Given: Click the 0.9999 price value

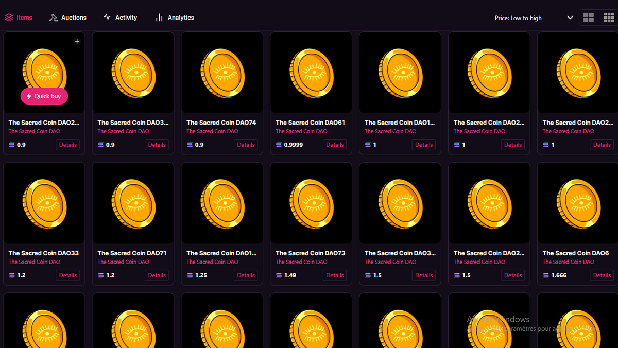Looking at the screenshot, I should (x=294, y=145).
